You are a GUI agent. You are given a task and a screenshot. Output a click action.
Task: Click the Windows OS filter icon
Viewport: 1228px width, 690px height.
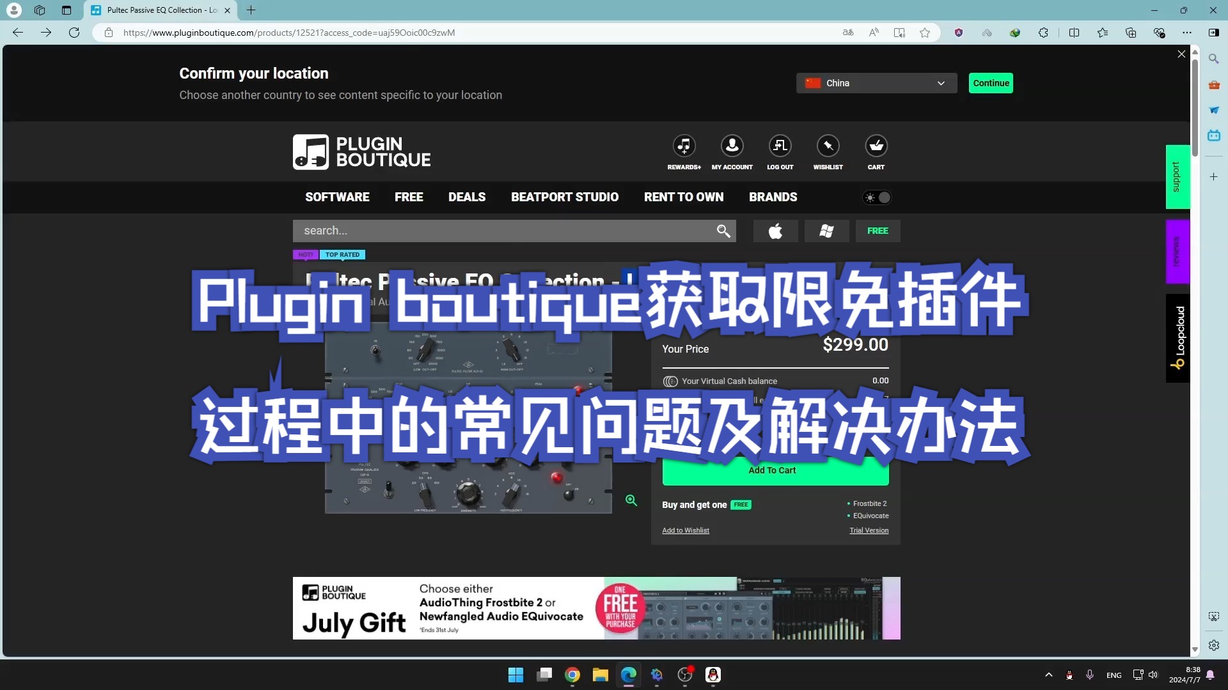[826, 230]
